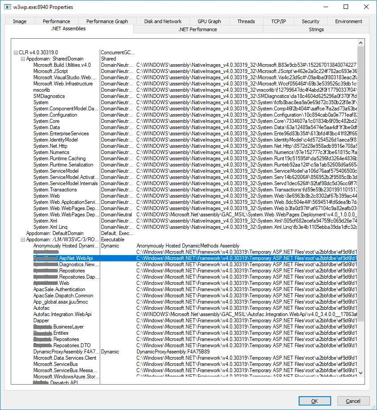Select the System.Data assembly
This screenshot has height=410, width=377.
click(x=47, y=127)
